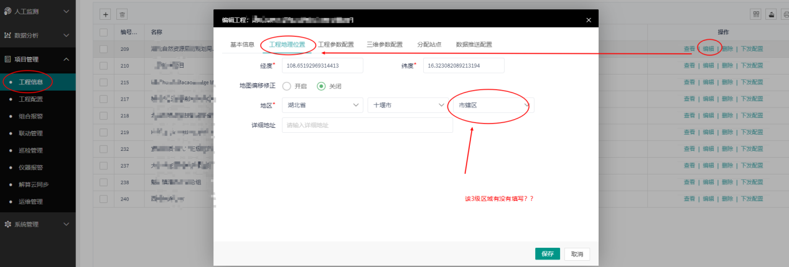Switch to the 基本信息 tab
The image size is (789, 267).
(242, 45)
